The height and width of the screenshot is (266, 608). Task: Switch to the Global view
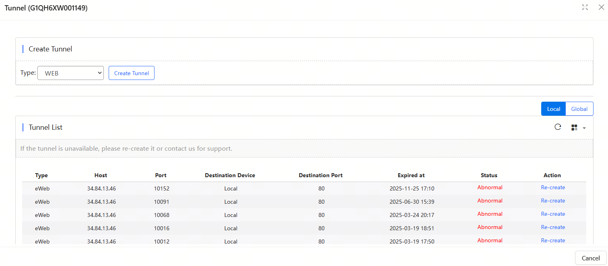pos(579,109)
